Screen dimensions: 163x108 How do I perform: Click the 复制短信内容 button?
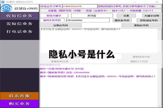(x=141, y=57)
